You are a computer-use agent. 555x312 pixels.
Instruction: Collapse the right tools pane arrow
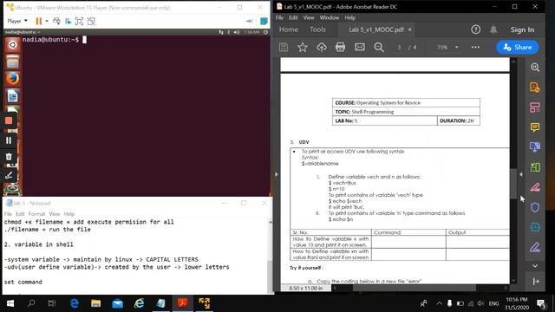pos(521,174)
